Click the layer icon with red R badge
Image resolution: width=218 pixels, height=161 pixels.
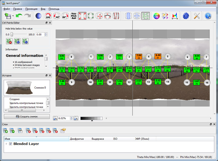point(28,131)
